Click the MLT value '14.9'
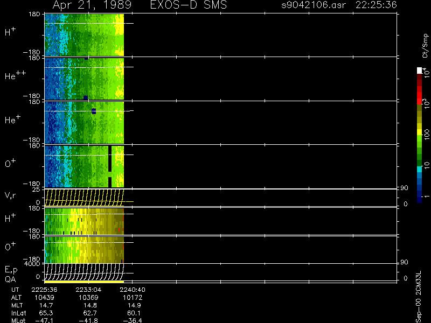This screenshot has width=431, height=323. click(x=134, y=305)
